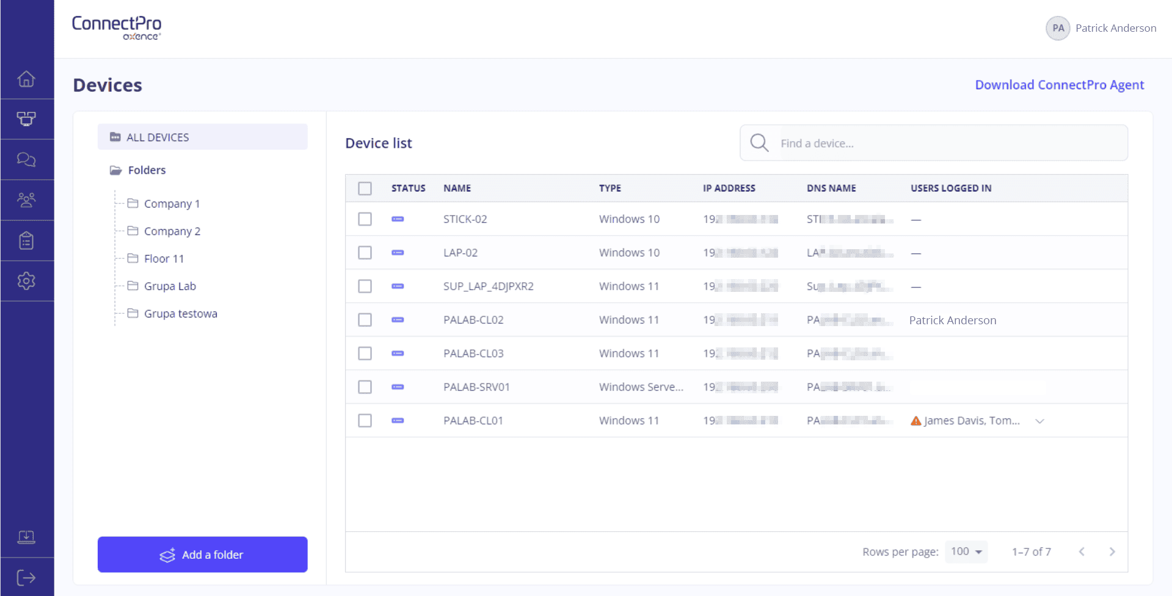Check the box for STICK-02 device
The width and height of the screenshot is (1172, 596).
(x=365, y=219)
